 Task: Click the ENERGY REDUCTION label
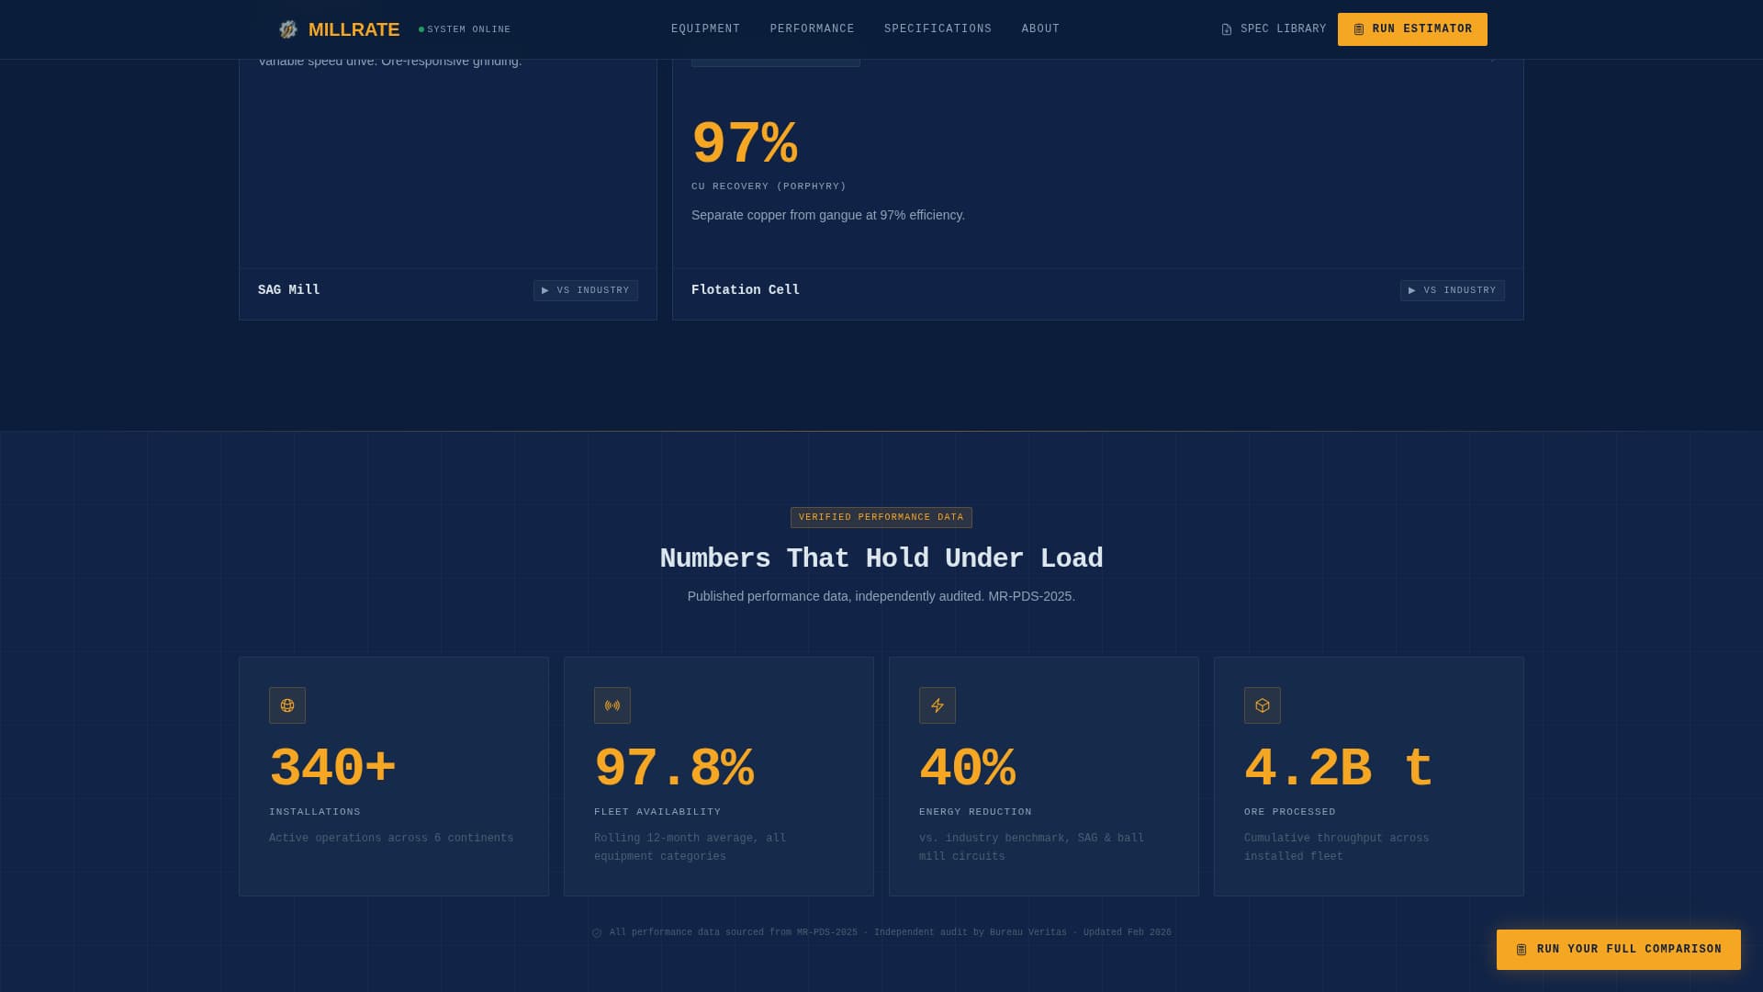975,812
